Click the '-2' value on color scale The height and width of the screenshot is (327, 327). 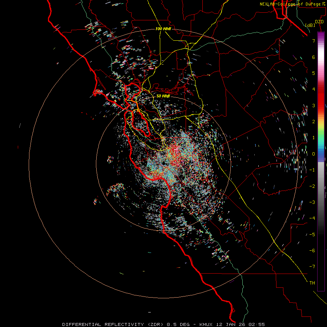[x=312, y=186]
